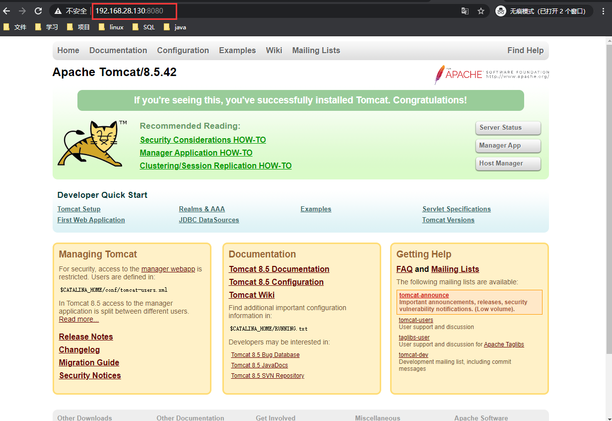Go to Home in navigation bar
This screenshot has width=612, height=421.
(x=68, y=51)
